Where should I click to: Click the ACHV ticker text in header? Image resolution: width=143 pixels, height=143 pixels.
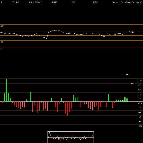95,2
